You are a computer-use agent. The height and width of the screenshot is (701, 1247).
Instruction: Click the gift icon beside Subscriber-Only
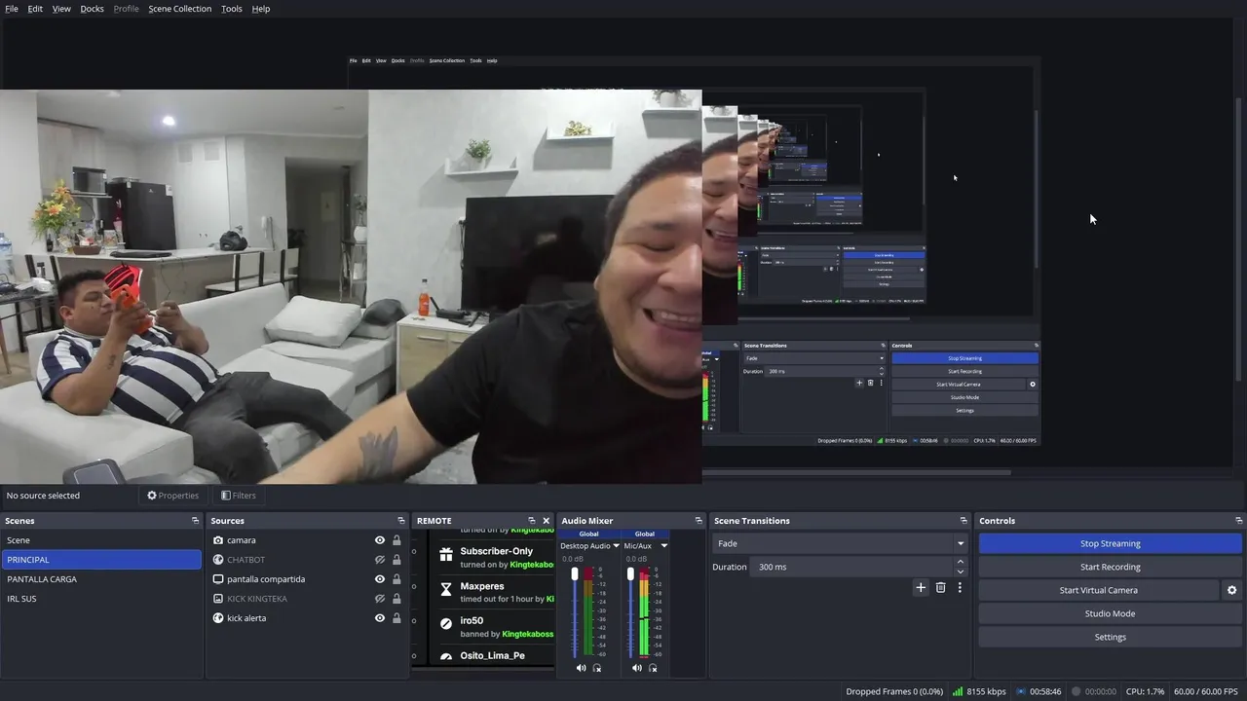coord(446,554)
